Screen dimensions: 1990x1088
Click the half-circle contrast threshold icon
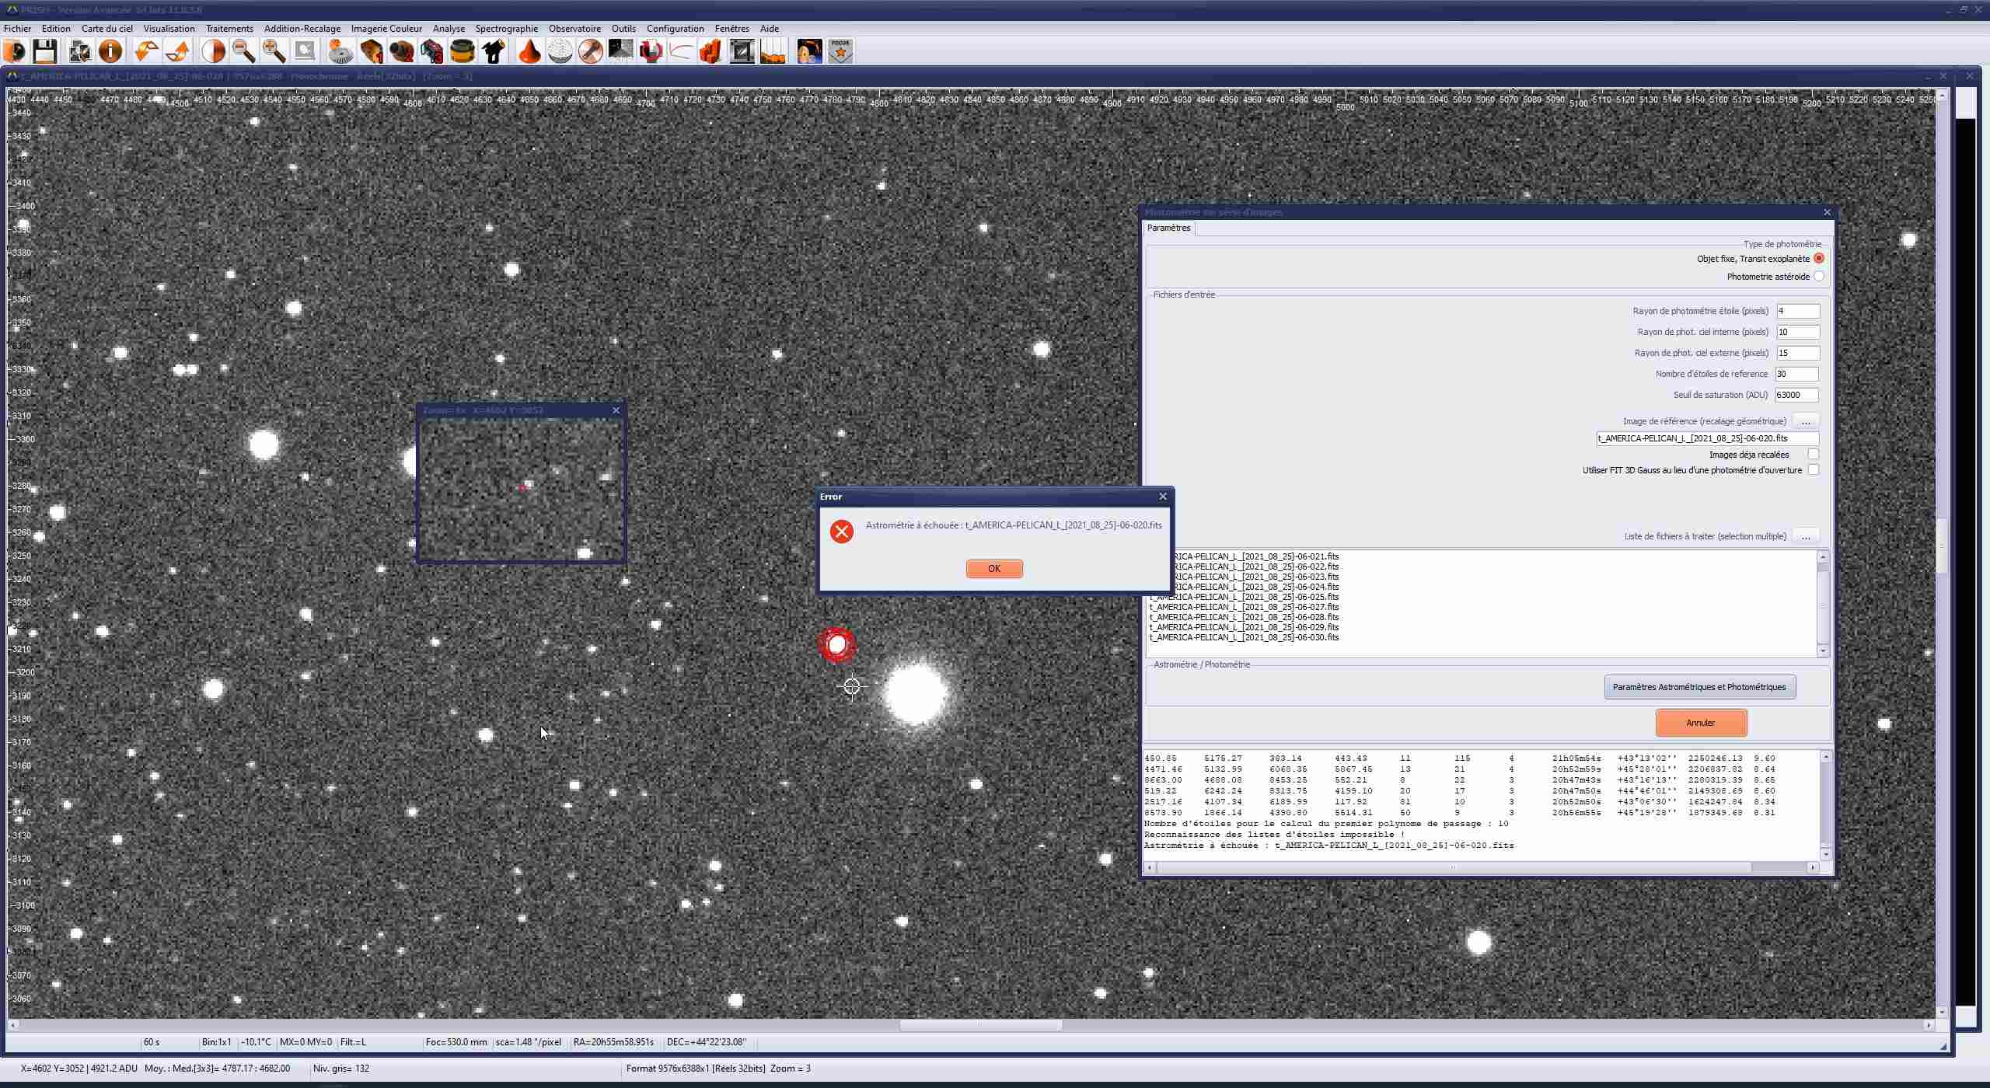pyautogui.click(x=213, y=52)
